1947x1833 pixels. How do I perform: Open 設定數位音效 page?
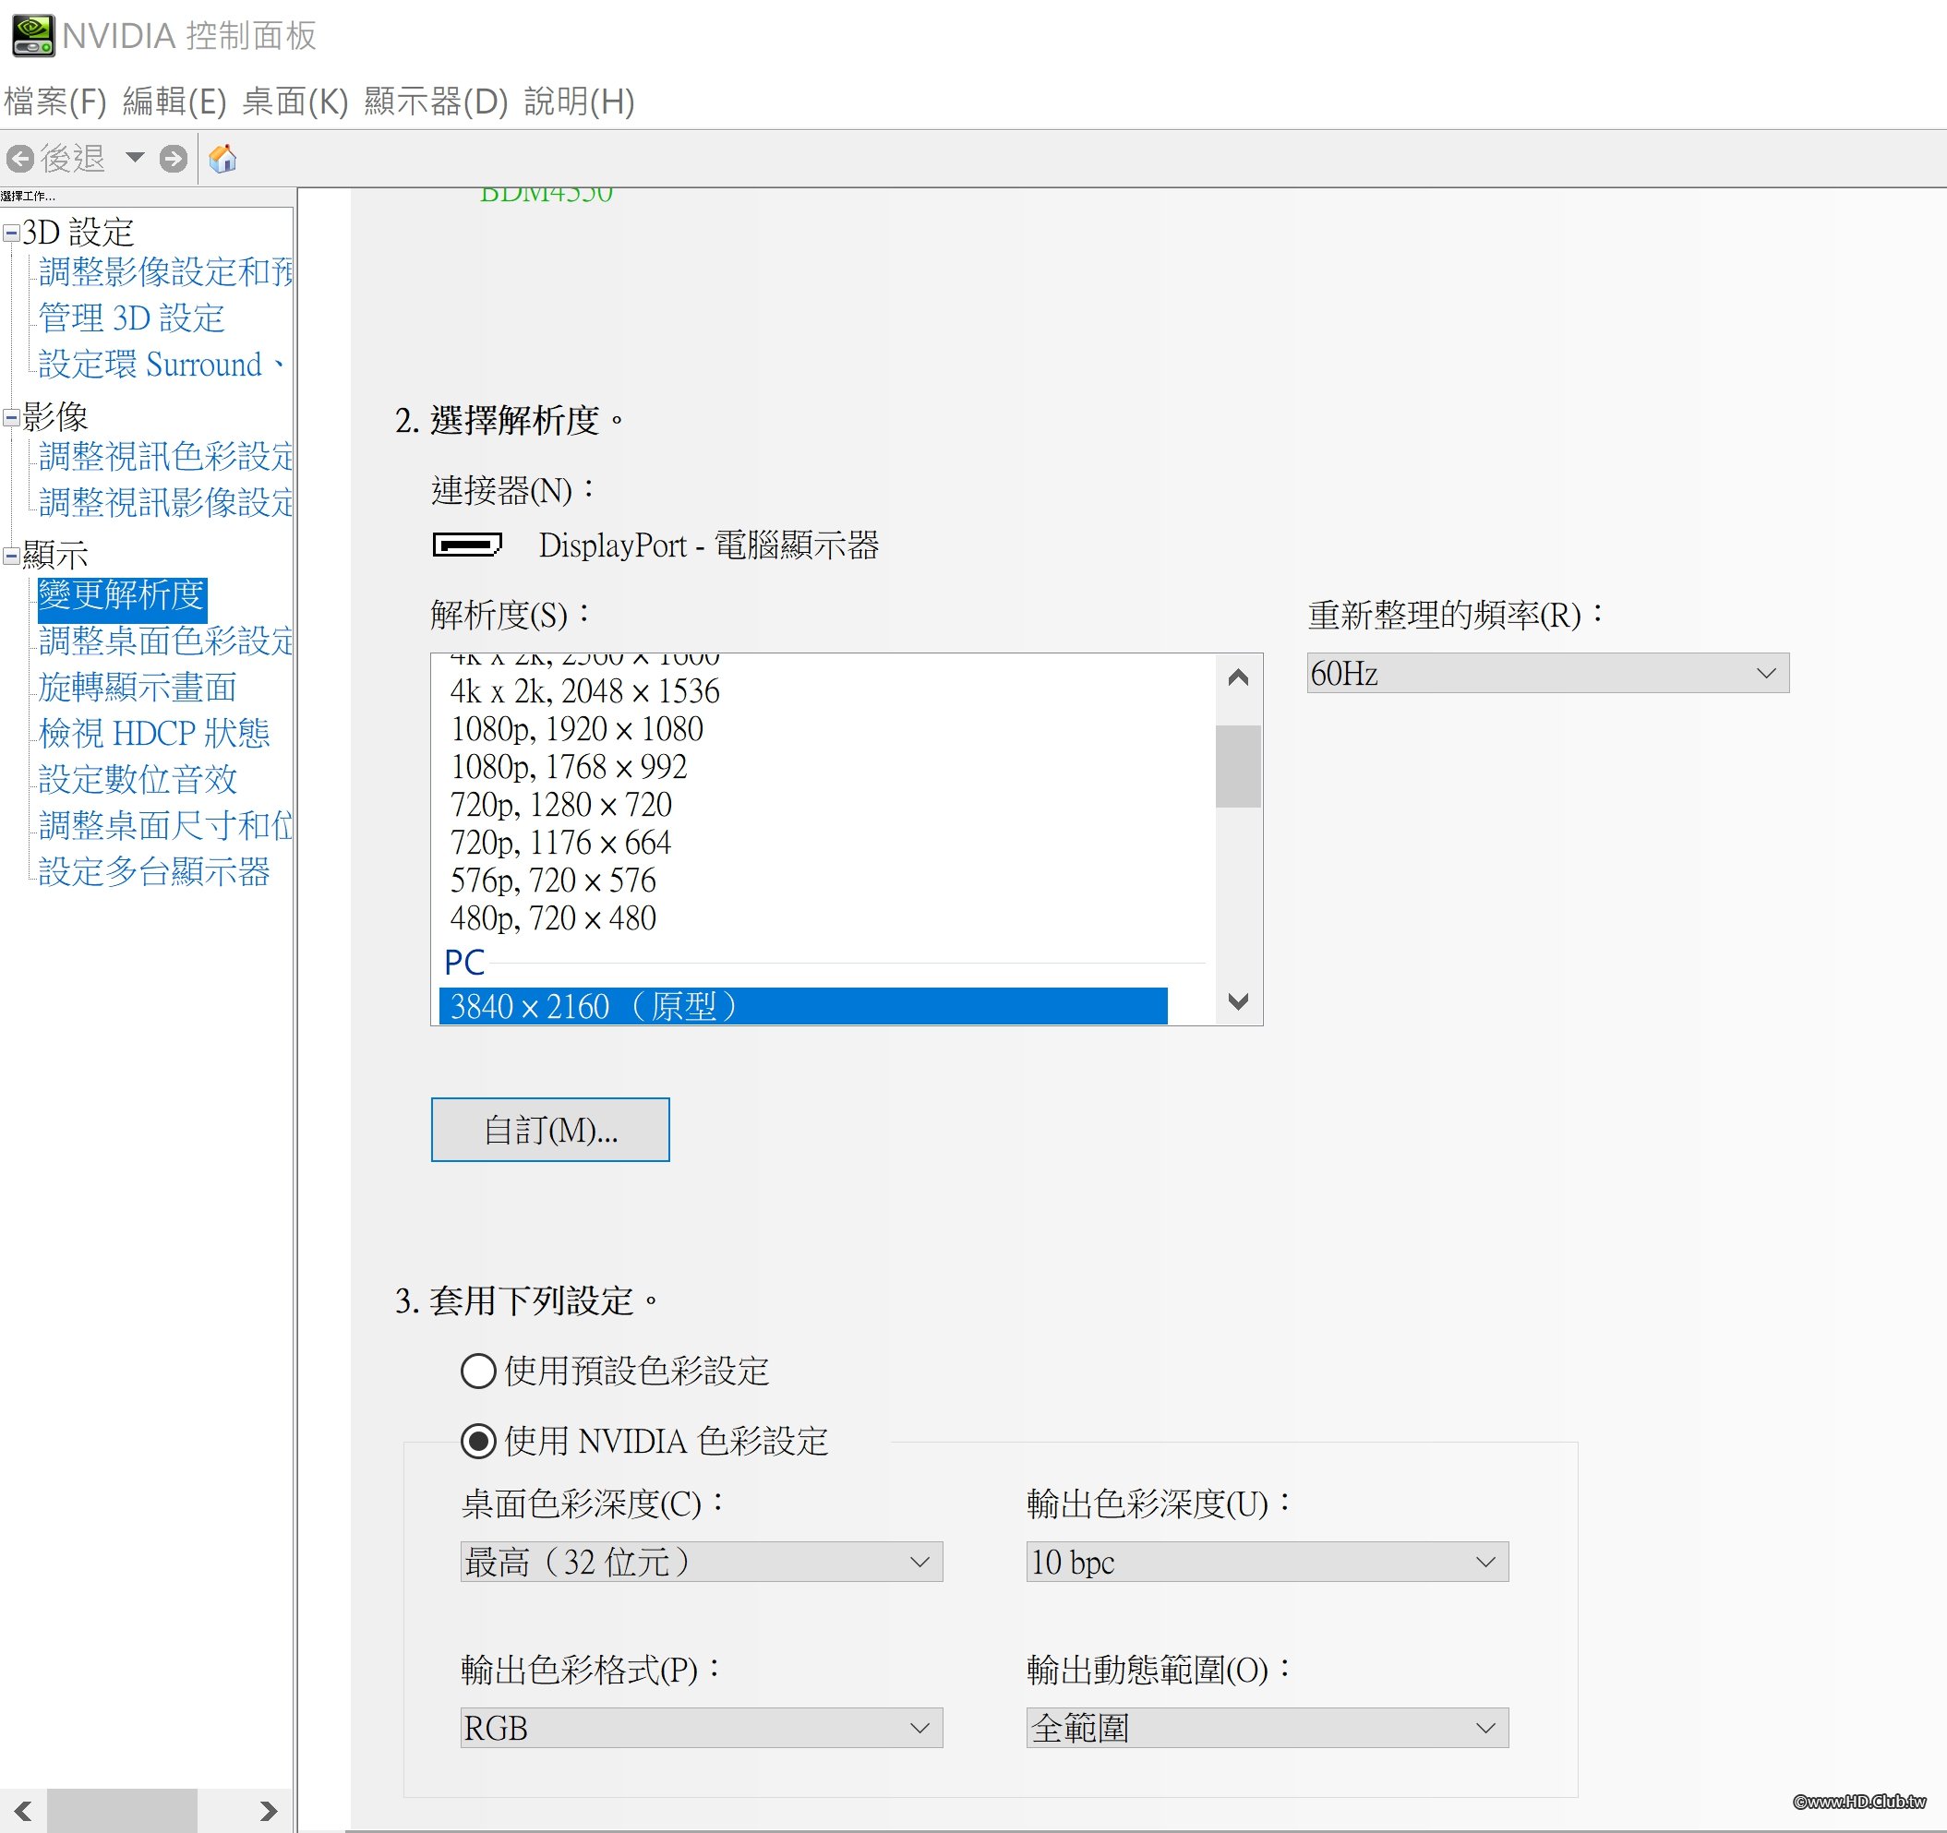[138, 779]
